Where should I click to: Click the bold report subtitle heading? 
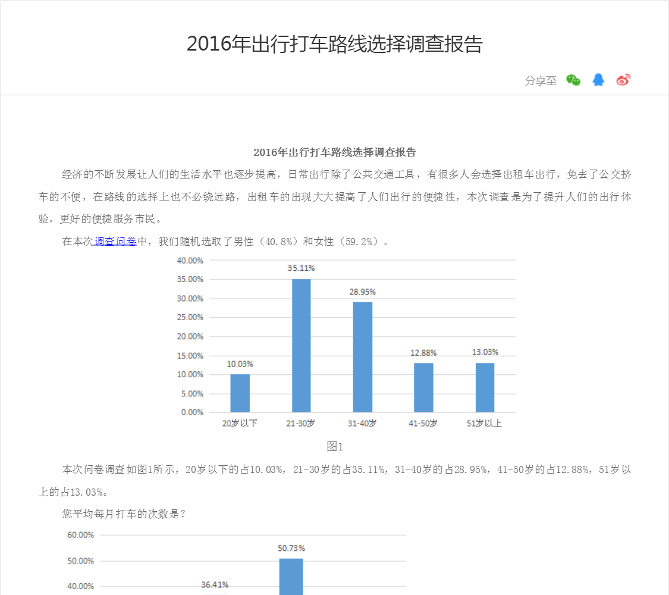334,152
